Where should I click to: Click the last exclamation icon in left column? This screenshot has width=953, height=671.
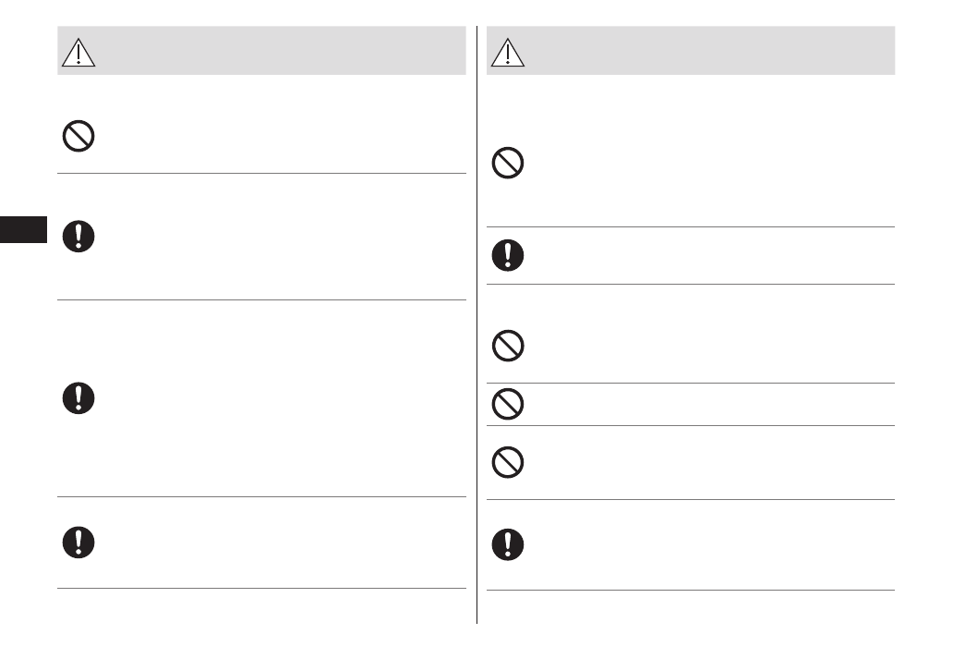[x=78, y=542]
